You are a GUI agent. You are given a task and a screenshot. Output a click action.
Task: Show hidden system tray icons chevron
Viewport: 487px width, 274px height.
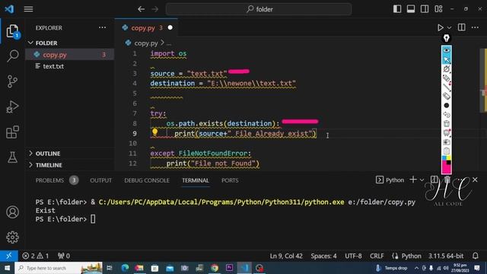(416, 268)
